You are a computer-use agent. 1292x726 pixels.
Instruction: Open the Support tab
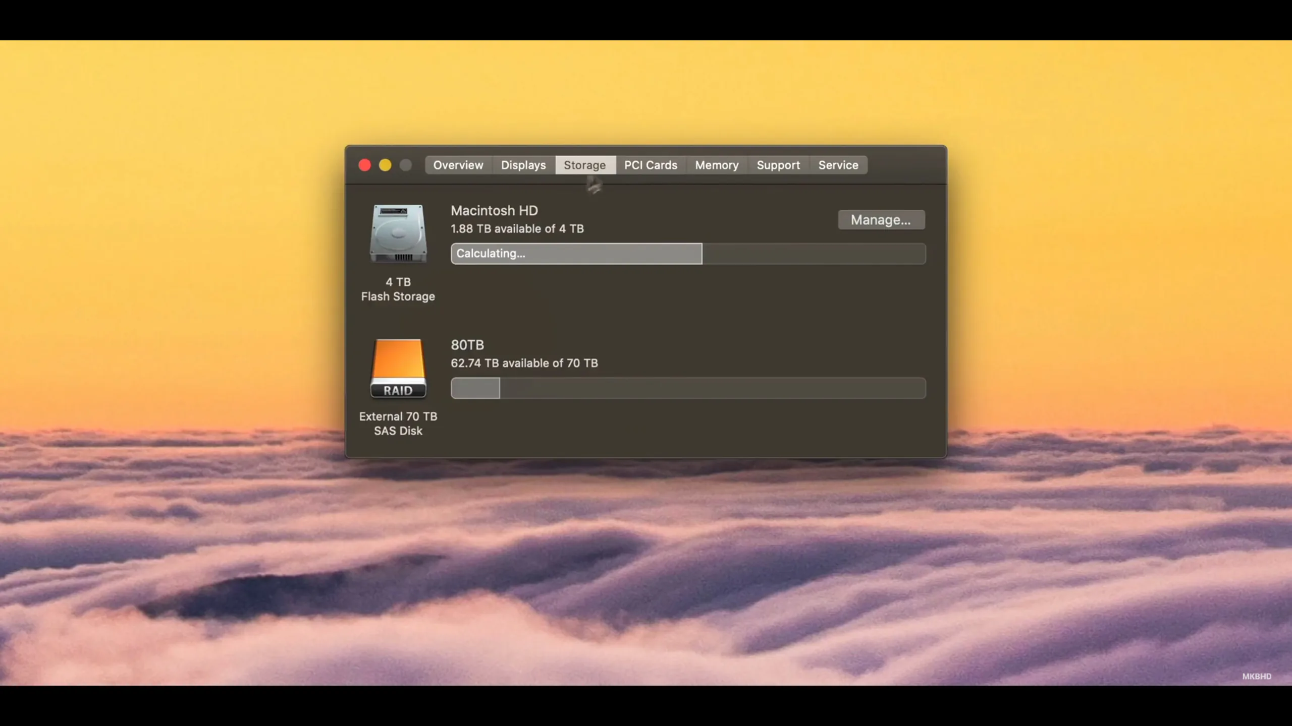(x=778, y=165)
